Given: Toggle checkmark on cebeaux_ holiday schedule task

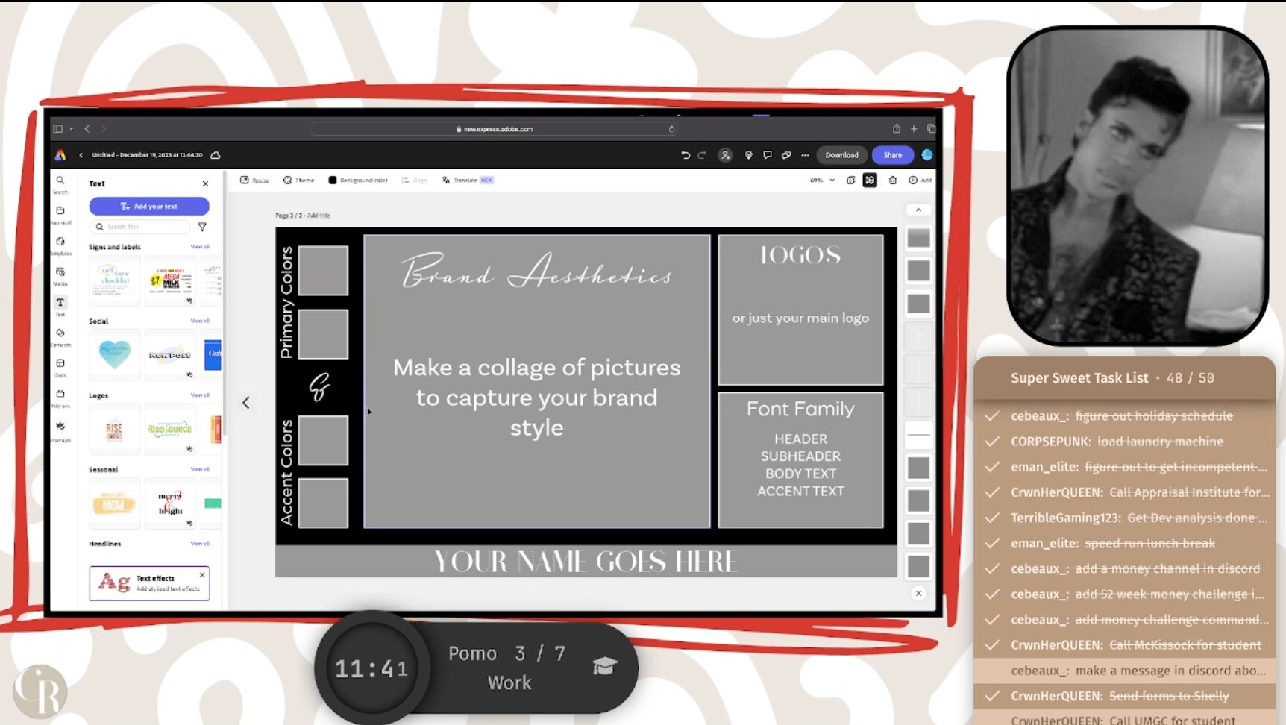Looking at the screenshot, I should tap(992, 416).
